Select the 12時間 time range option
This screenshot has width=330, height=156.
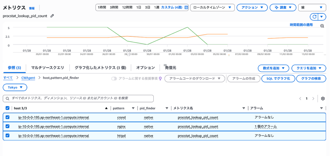[128, 7]
